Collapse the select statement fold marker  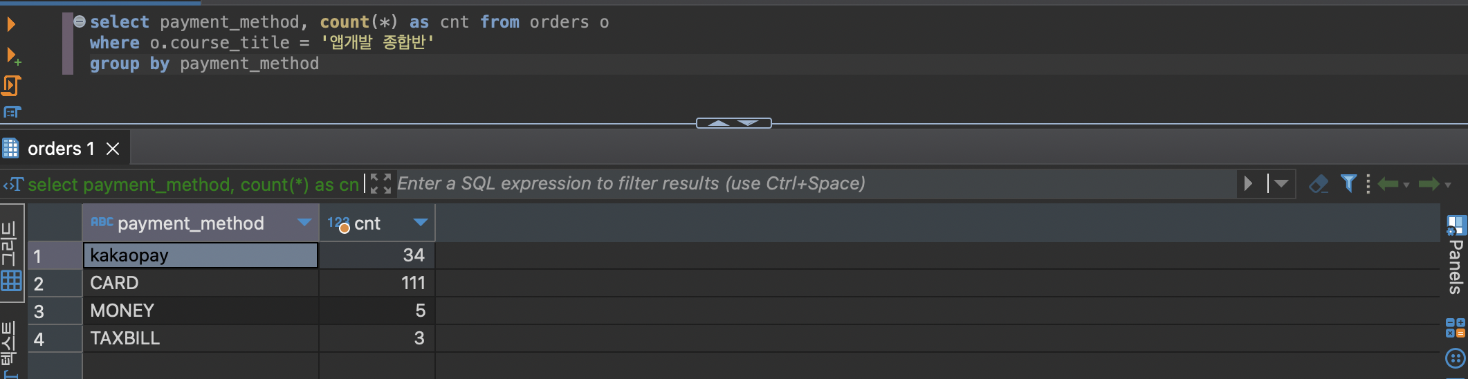click(80, 21)
